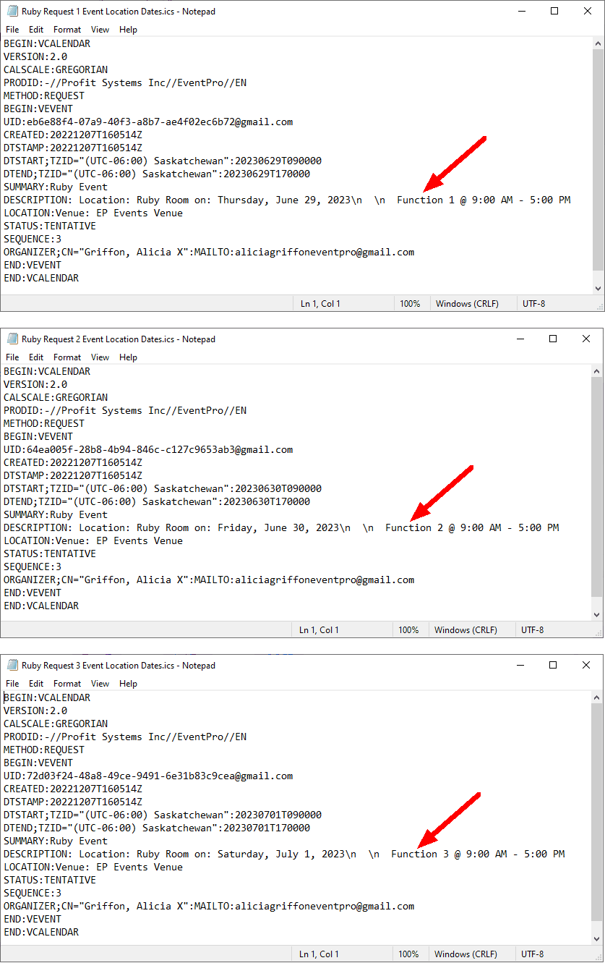Close the Ruby Request 1 Notepad window

pos(588,12)
